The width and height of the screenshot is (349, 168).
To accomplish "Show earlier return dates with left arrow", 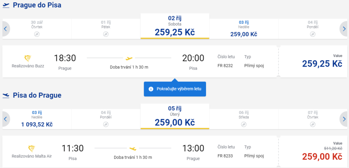I will (x=5, y=119).
